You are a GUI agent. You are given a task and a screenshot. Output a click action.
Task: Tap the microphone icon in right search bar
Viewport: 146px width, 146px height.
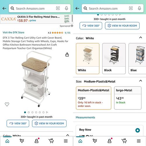point(139,8)
